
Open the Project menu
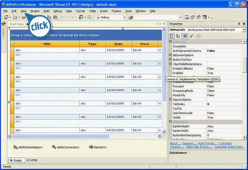[35, 11]
